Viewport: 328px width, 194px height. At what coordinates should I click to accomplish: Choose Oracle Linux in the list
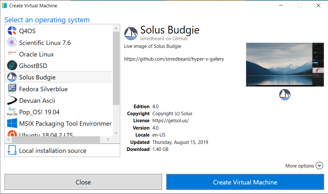click(x=59, y=54)
